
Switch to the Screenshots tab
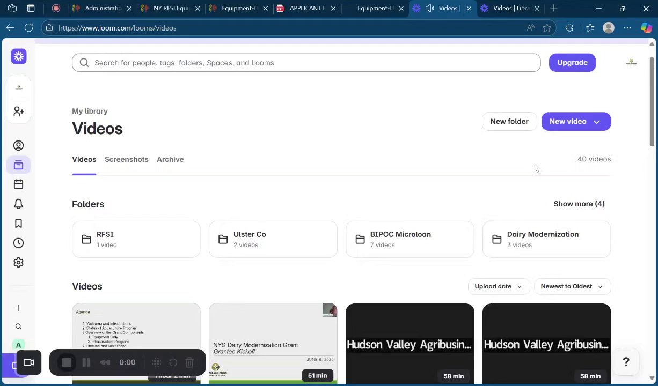(127, 159)
